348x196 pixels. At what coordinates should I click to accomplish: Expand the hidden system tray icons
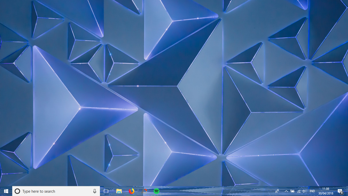(x=286, y=191)
